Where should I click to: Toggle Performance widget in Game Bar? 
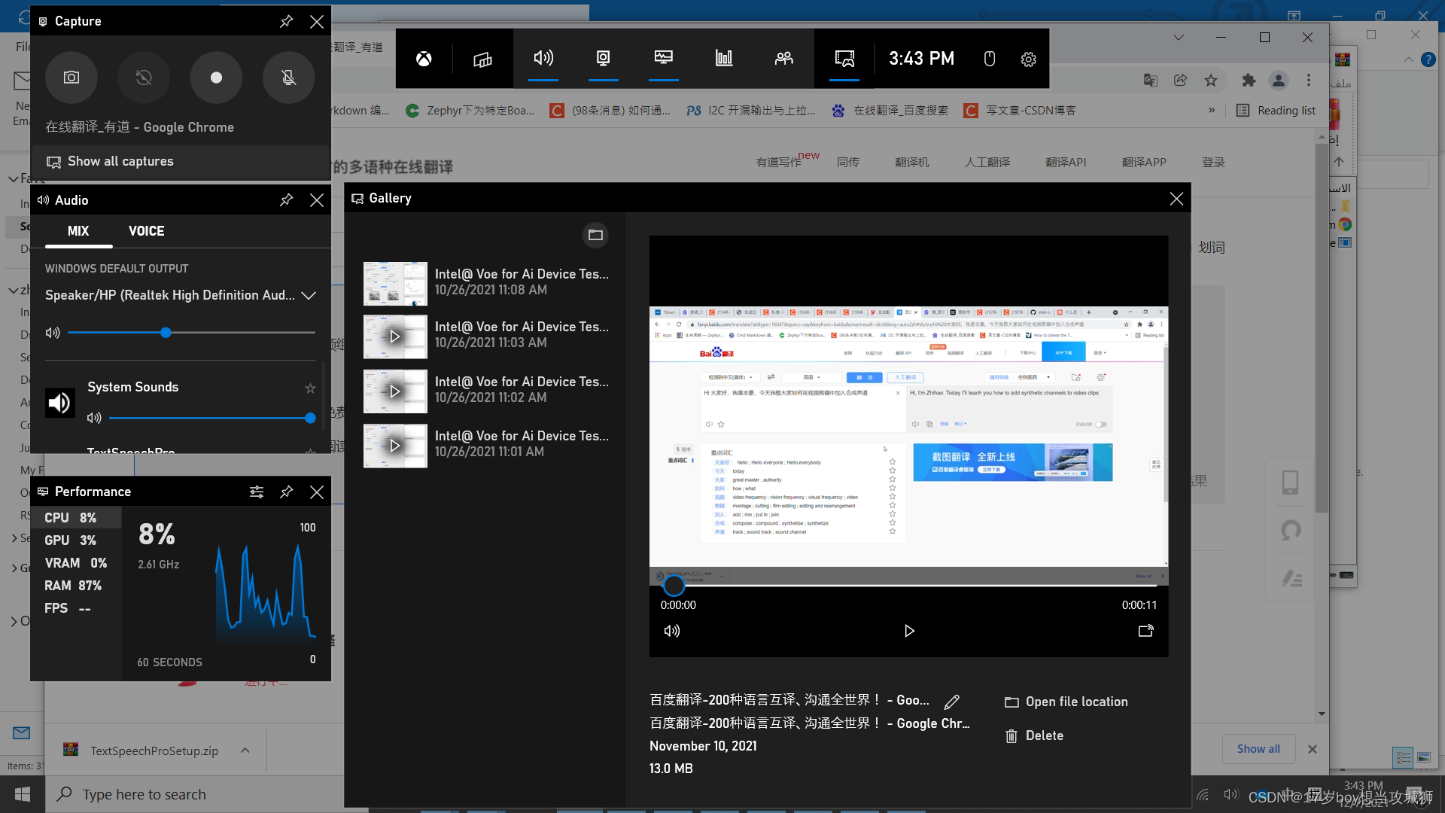coord(663,59)
